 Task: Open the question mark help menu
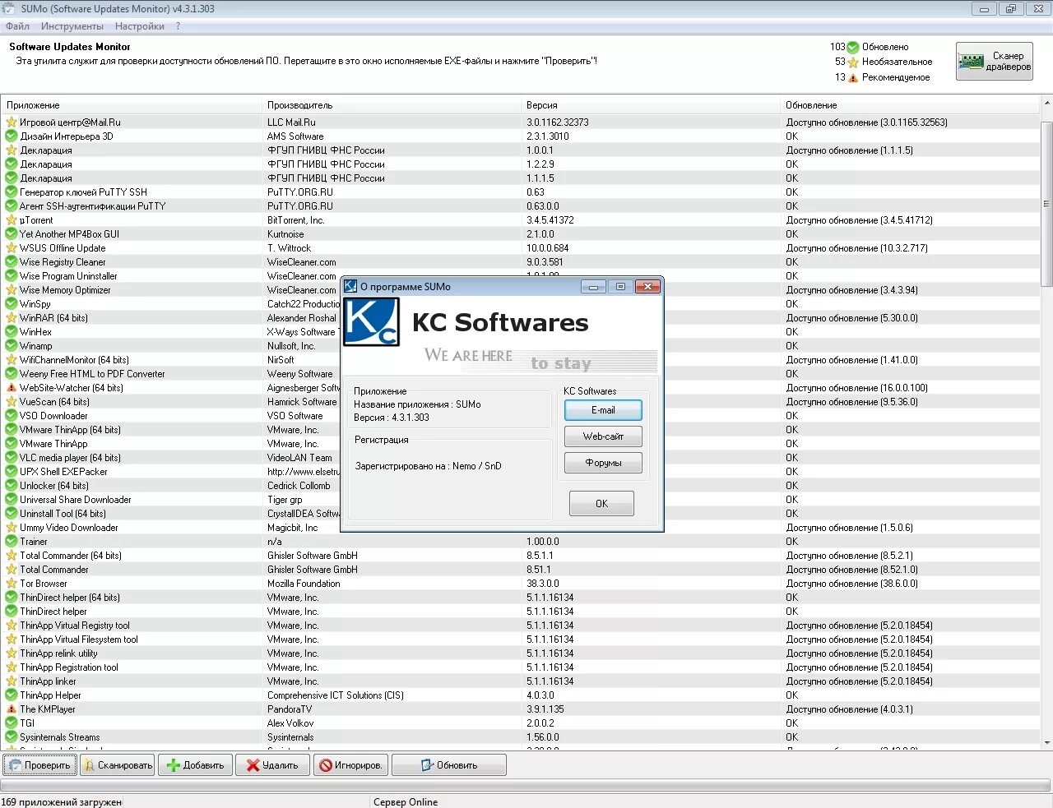tap(178, 26)
